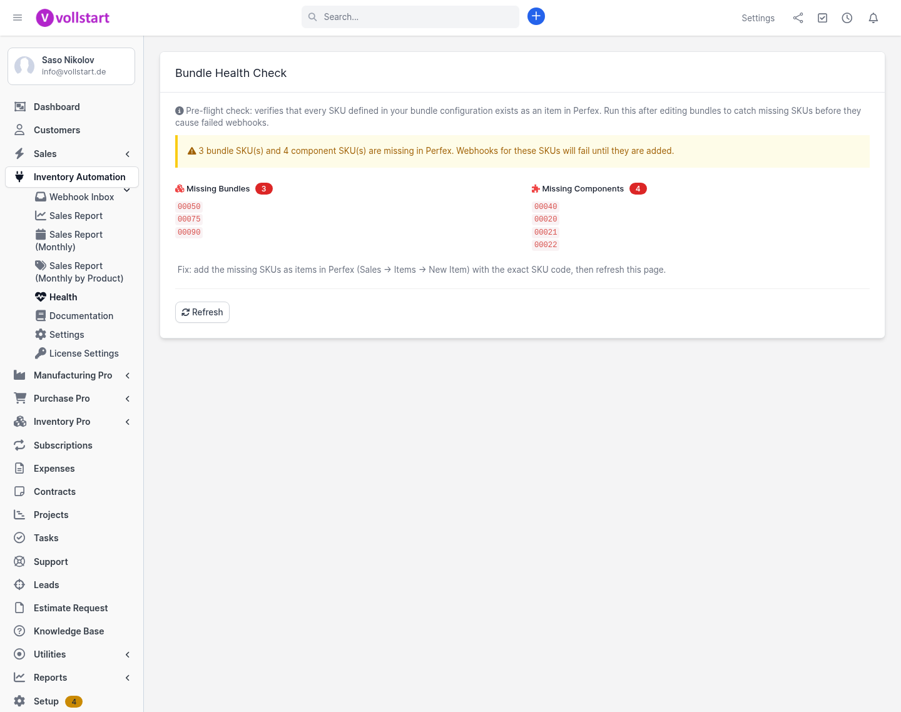The image size is (901, 712).
Task: Expand the Manufacturing Pro chevron
Action: pos(128,375)
